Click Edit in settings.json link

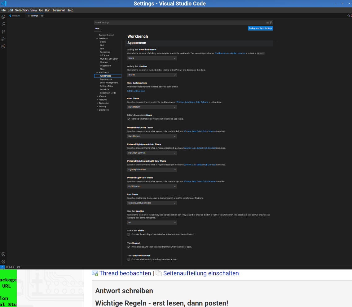point(136,91)
